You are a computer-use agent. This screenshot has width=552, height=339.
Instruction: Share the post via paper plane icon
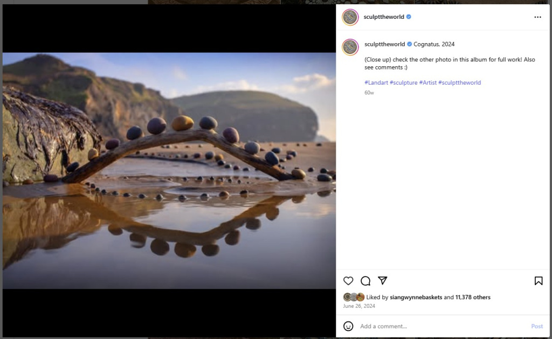(383, 281)
